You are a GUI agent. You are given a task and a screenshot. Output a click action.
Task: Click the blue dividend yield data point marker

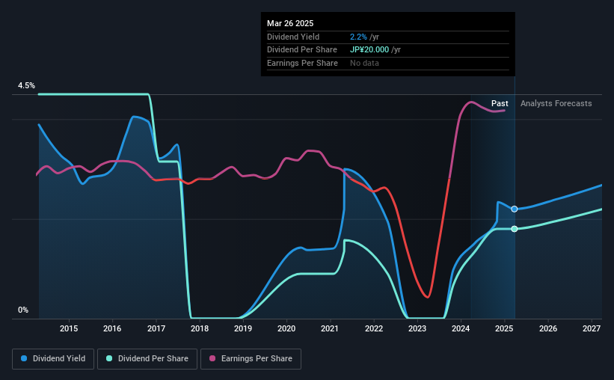(x=514, y=209)
